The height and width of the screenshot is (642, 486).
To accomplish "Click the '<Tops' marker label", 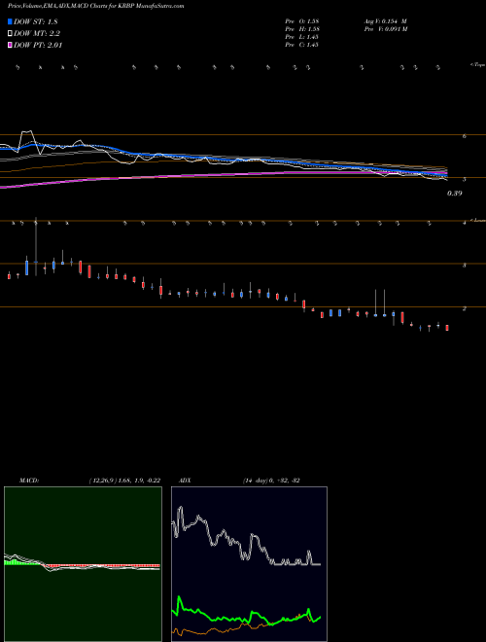I will coord(477,65).
